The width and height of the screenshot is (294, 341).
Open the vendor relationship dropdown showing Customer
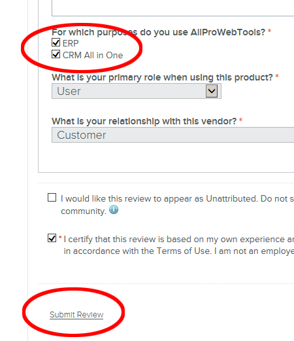173,135
